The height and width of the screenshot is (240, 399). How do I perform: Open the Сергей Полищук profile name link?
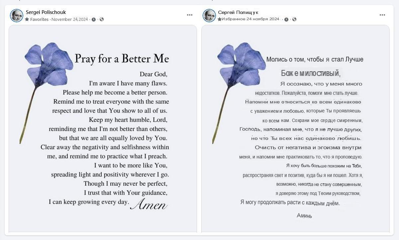(x=238, y=12)
